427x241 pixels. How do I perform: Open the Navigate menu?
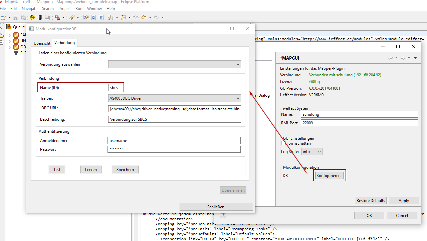tap(30, 9)
